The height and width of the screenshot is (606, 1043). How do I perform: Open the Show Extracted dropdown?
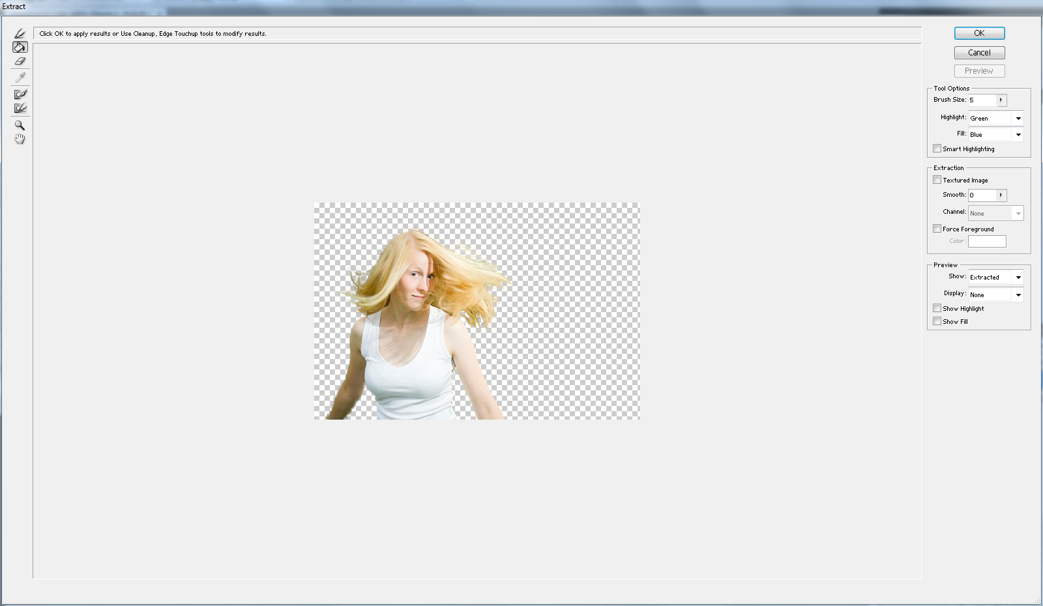tap(995, 277)
